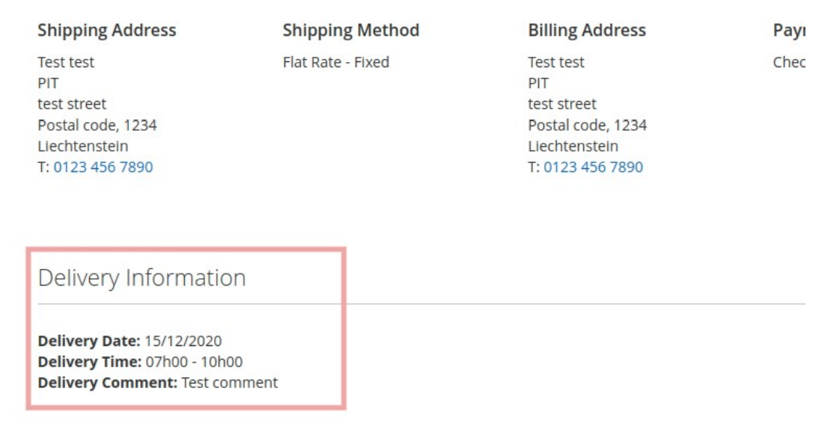Click the partially visible Payment heading

click(x=792, y=31)
